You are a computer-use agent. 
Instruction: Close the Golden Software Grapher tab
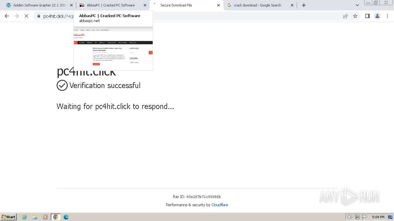click(x=71, y=5)
